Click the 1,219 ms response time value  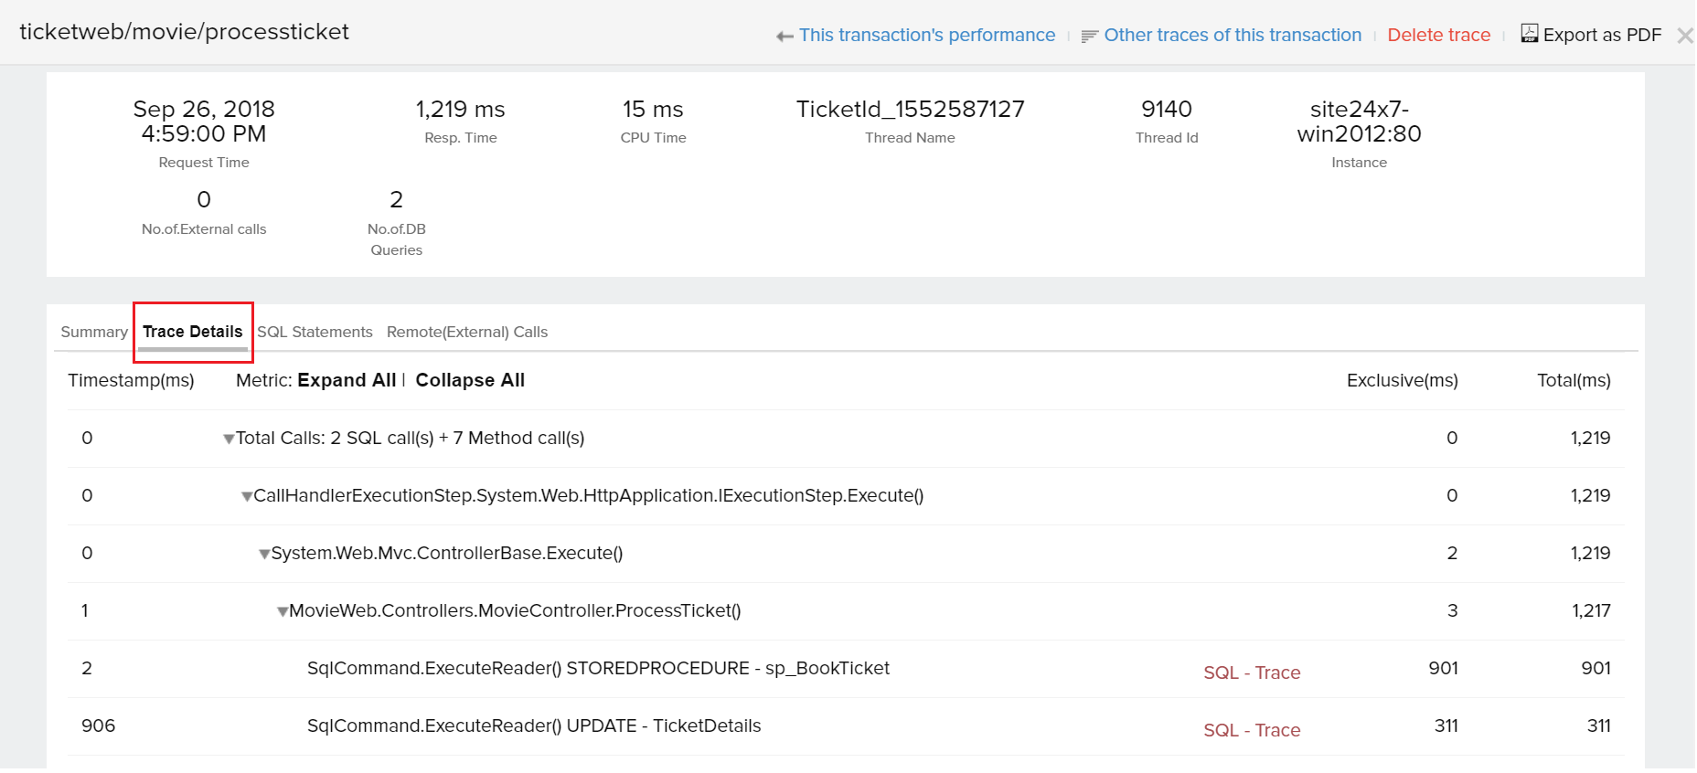[461, 110]
